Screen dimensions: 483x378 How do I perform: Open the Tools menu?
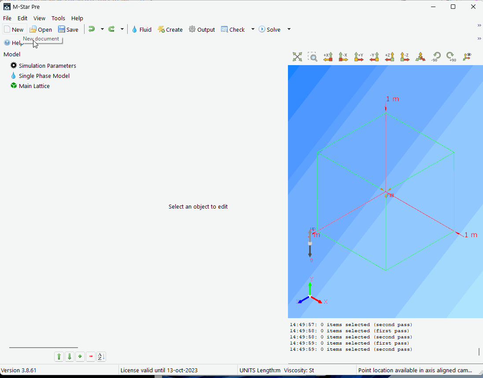(58, 18)
